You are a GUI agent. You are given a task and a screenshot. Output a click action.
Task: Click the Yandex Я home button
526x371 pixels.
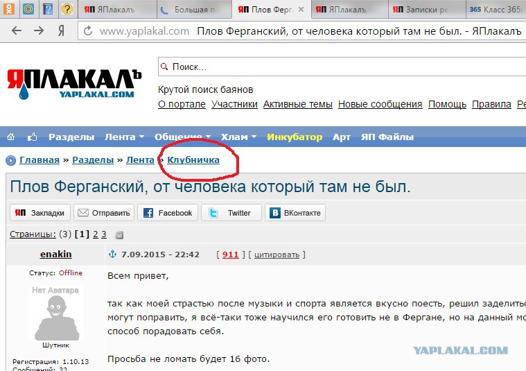(61, 31)
